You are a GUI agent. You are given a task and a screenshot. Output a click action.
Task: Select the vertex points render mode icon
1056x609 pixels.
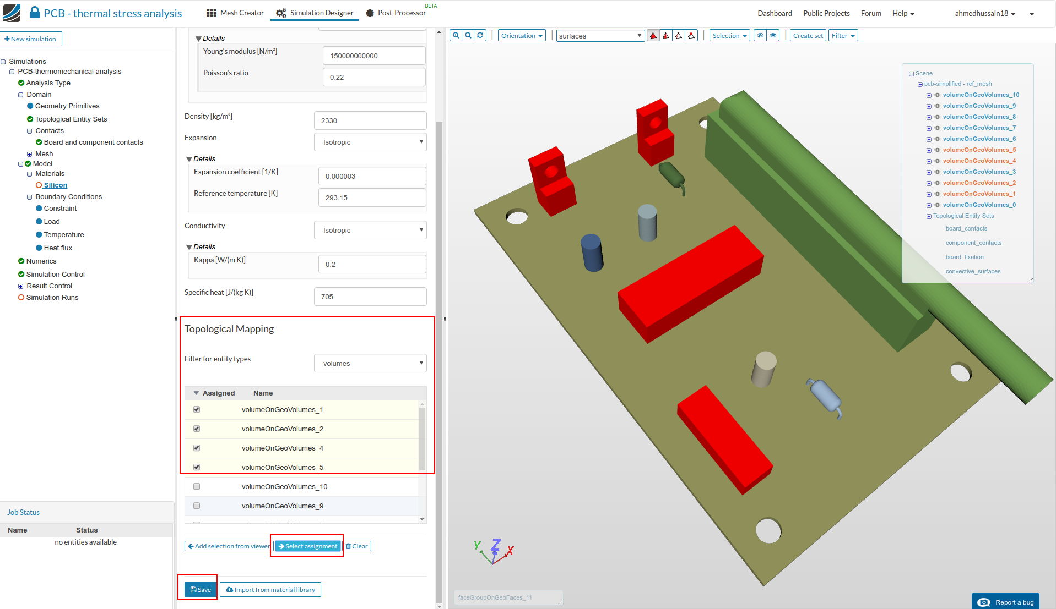point(691,36)
